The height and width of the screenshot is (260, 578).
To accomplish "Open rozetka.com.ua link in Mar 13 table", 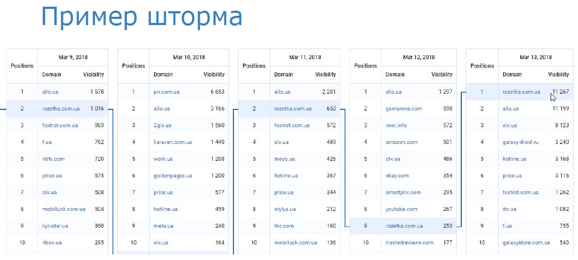I will pyautogui.click(x=521, y=92).
